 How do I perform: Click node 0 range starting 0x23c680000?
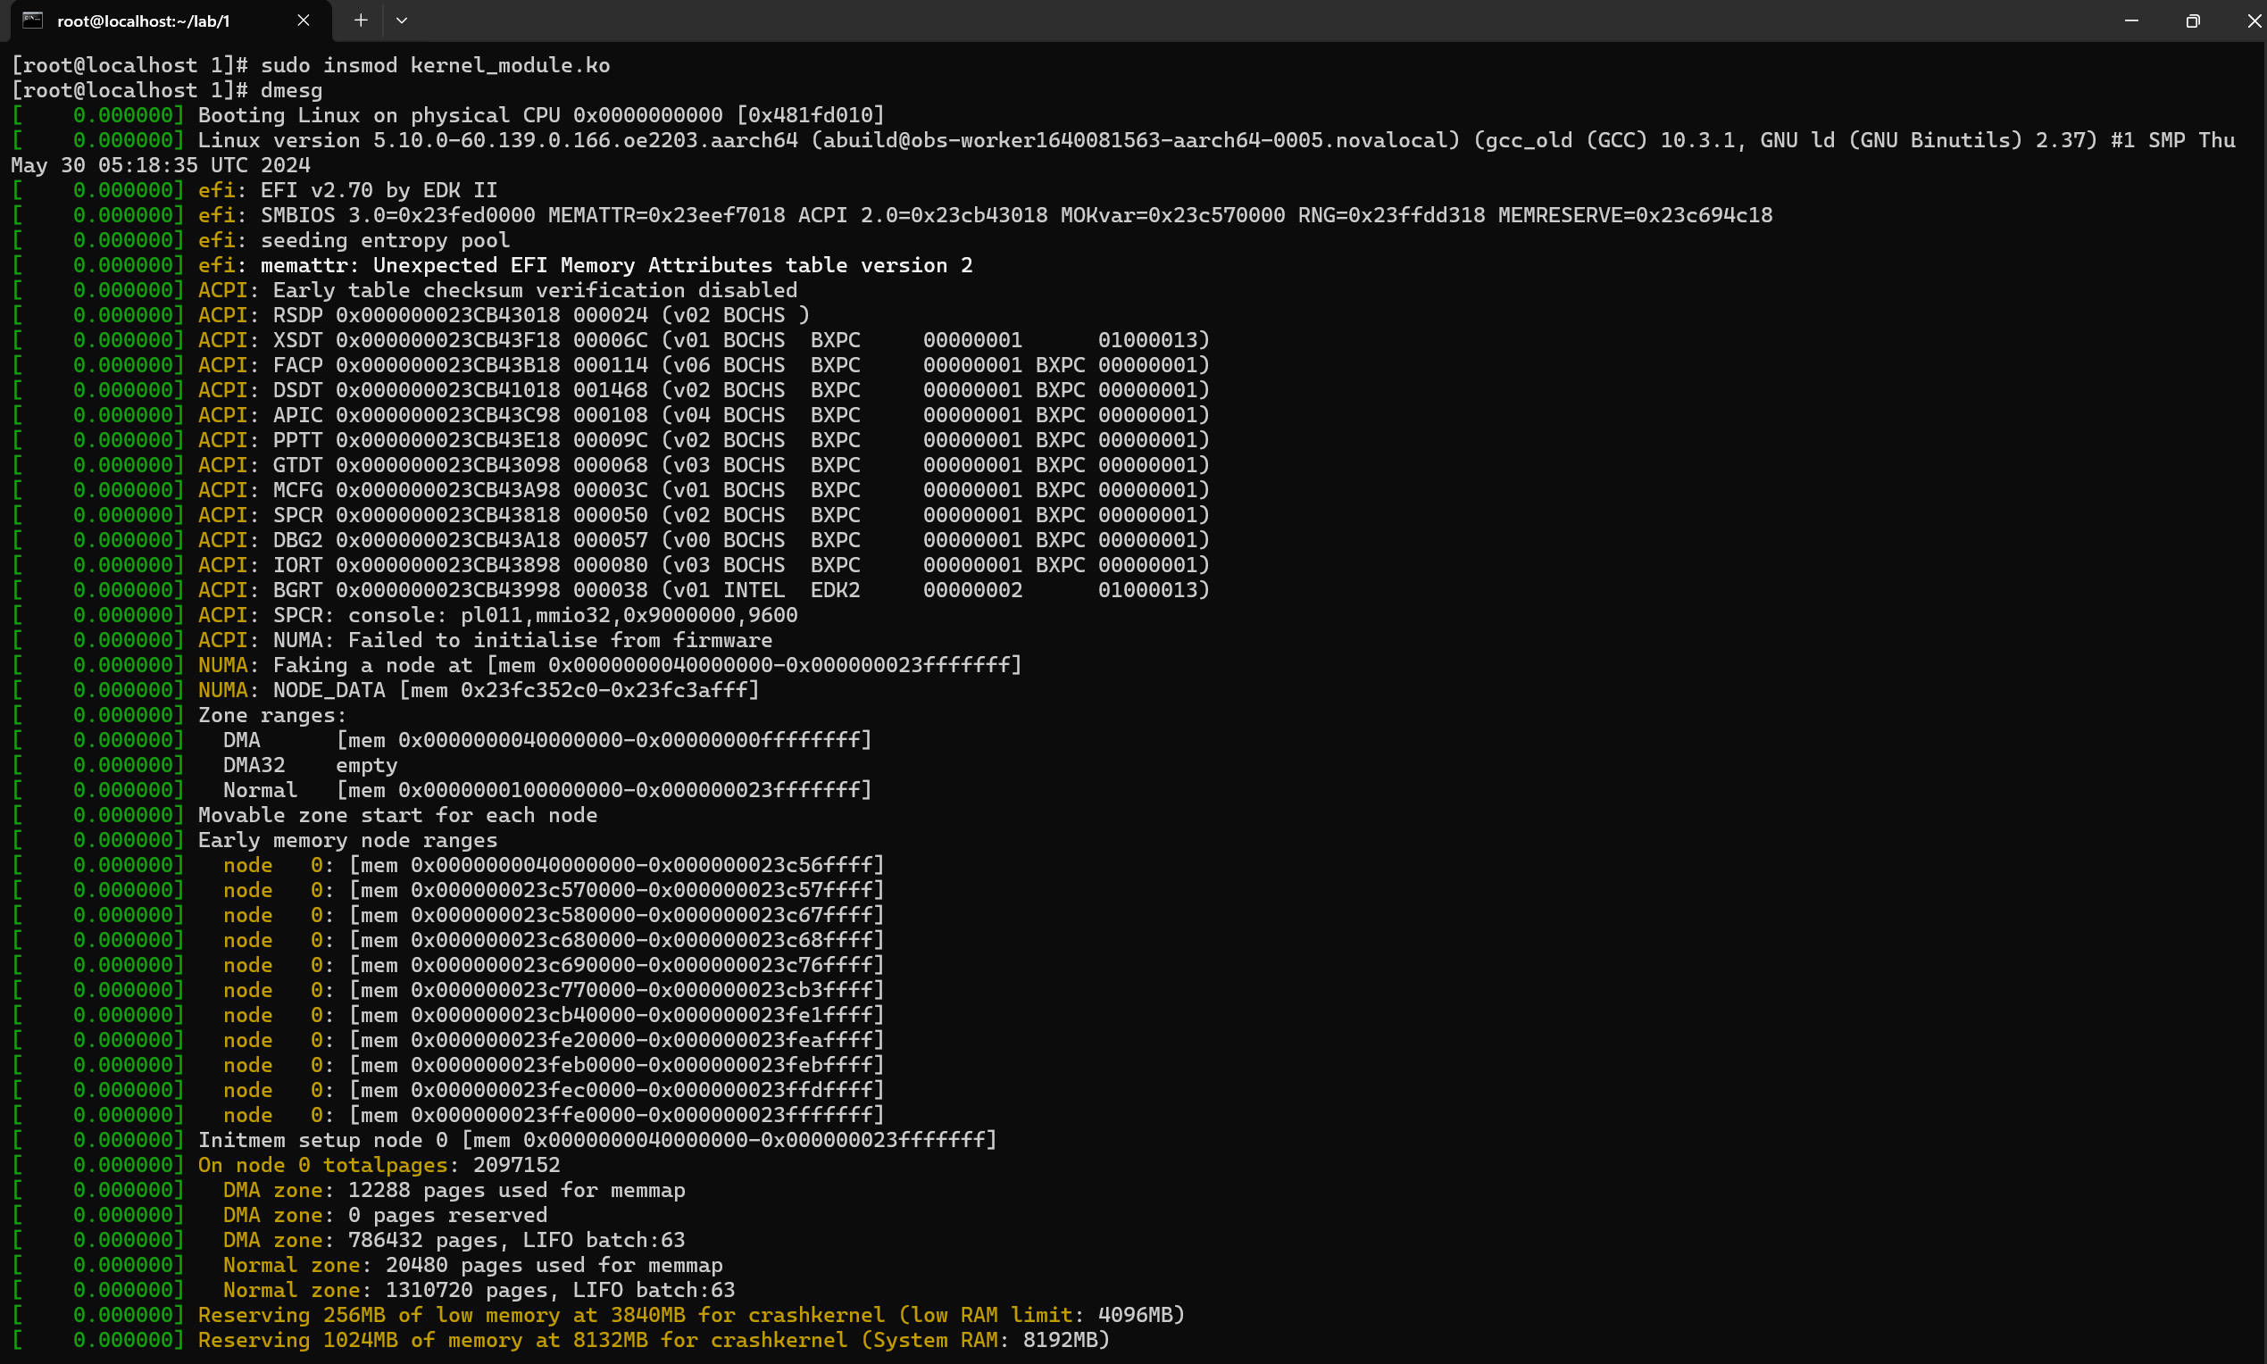(x=554, y=940)
